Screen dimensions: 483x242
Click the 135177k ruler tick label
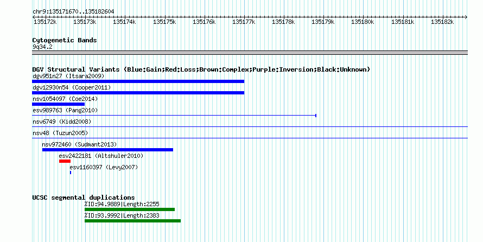(x=244, y=22)
